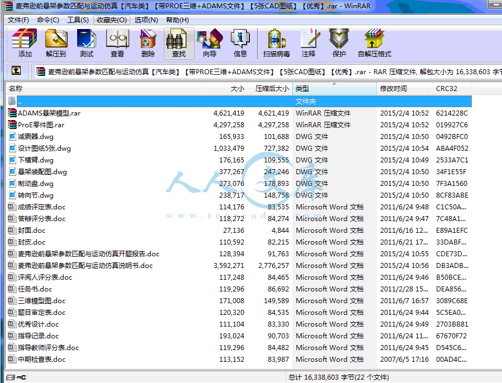502x383 pixels.
Task: Click the CRC32 value ABA4F052
Action: pos(452,149)
